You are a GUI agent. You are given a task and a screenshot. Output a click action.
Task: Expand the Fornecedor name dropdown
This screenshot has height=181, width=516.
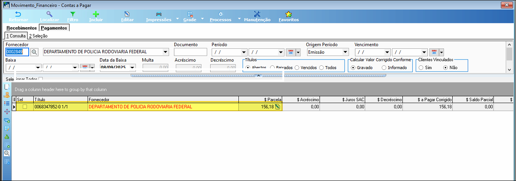(166, 52)
